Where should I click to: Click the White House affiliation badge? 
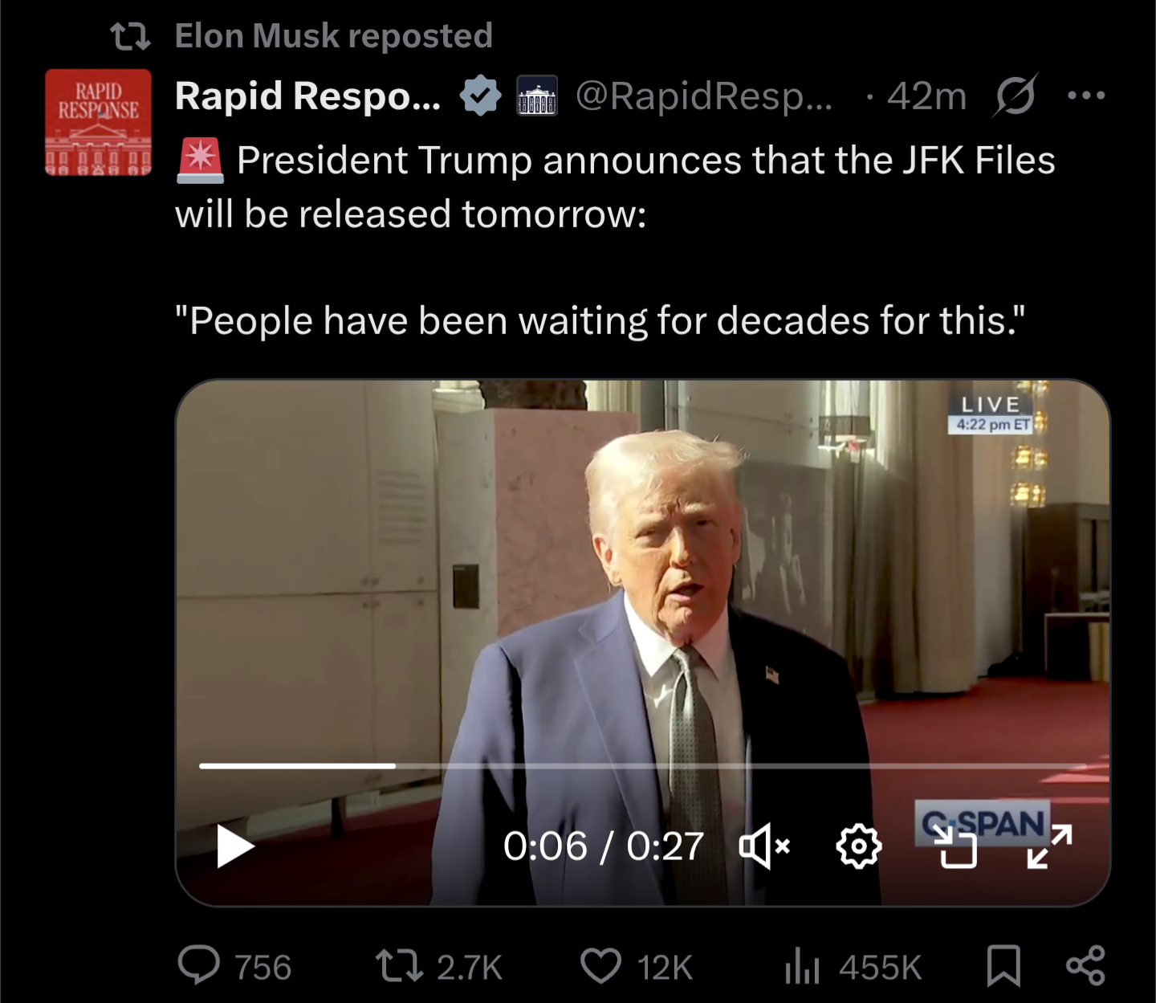coord(536,96)
